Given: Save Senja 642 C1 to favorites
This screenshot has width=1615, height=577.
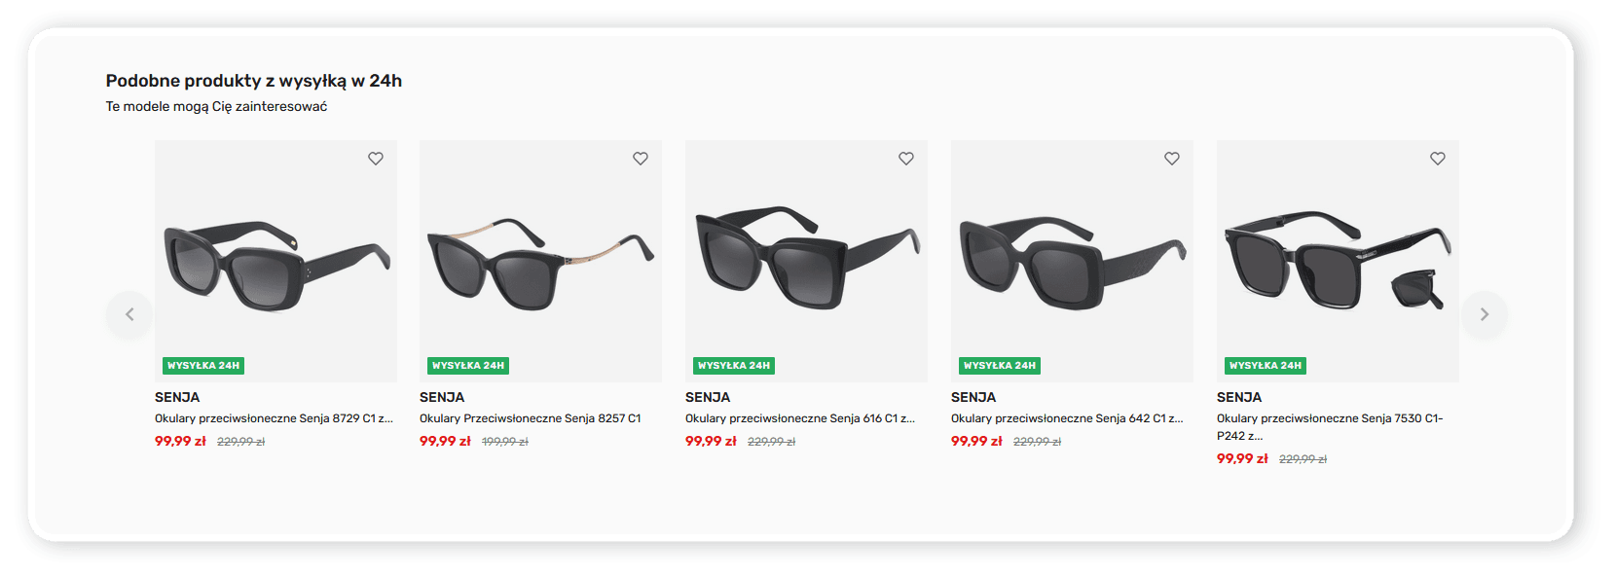Looking at the screenshot, I should [1172, 159].
